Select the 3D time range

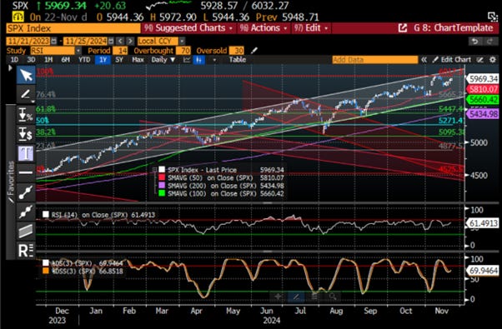(x=31, y=60)
